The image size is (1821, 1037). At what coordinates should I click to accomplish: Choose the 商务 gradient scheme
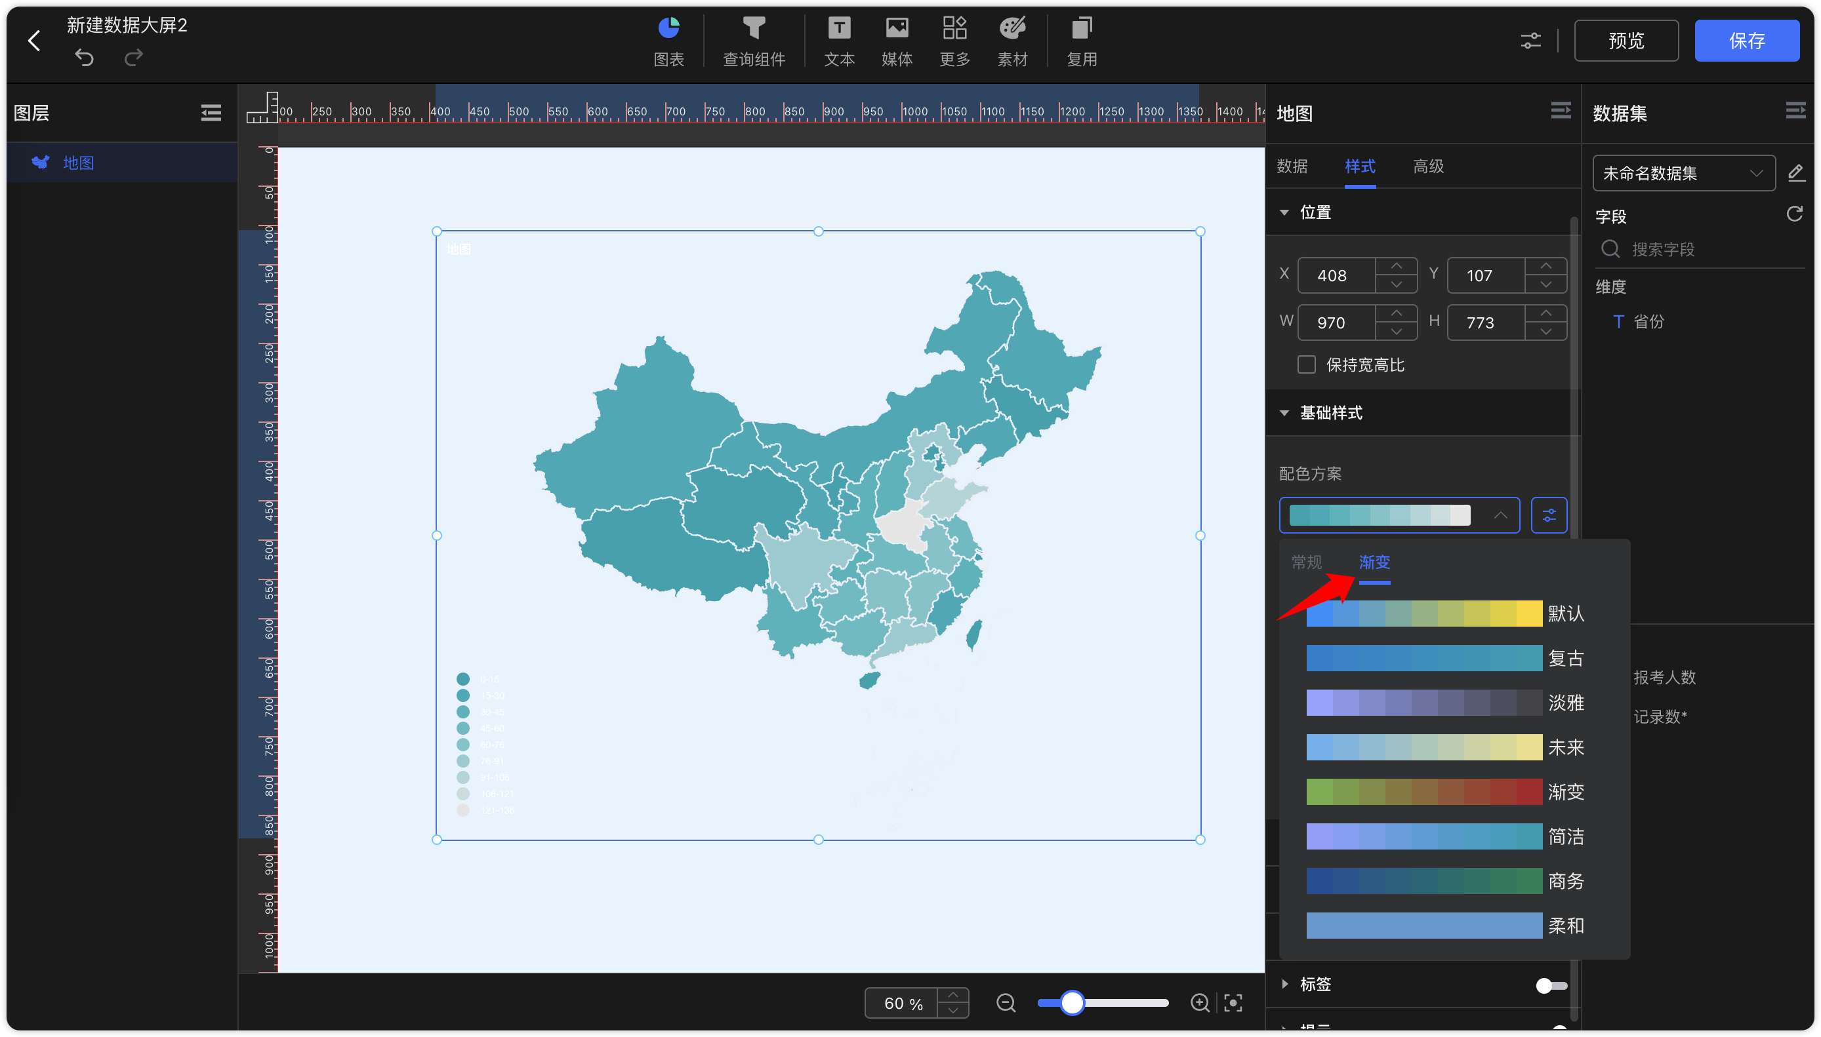tap(1445, 881)
